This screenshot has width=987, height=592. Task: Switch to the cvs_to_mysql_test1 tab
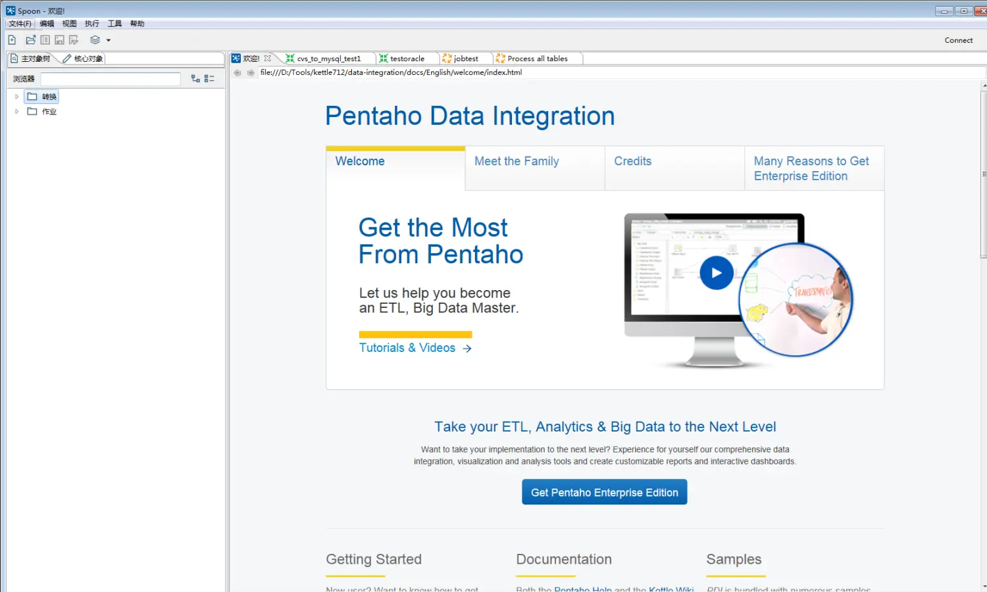coord(328,59)
